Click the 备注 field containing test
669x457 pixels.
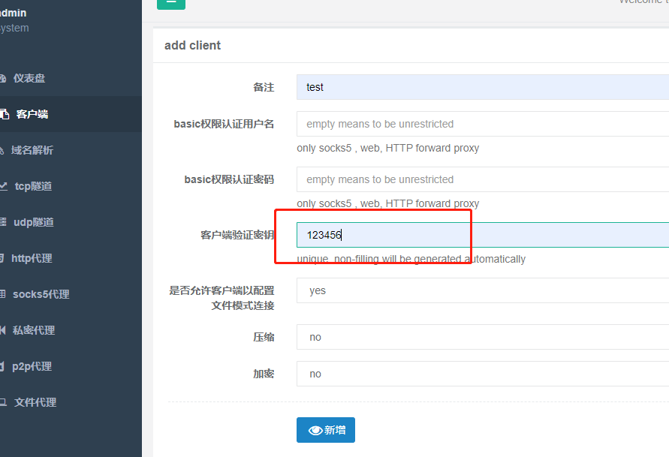pyautogui.click(x=481, y=87)
